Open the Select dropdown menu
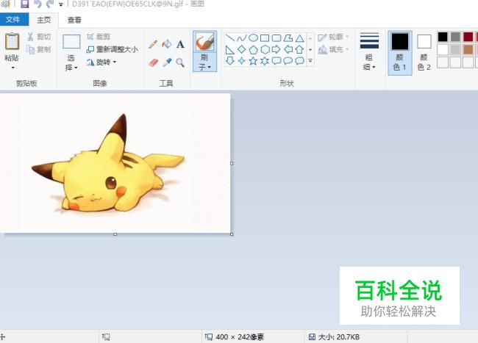Viewport: 478px width, 343px height. click(x=71, y=62)
